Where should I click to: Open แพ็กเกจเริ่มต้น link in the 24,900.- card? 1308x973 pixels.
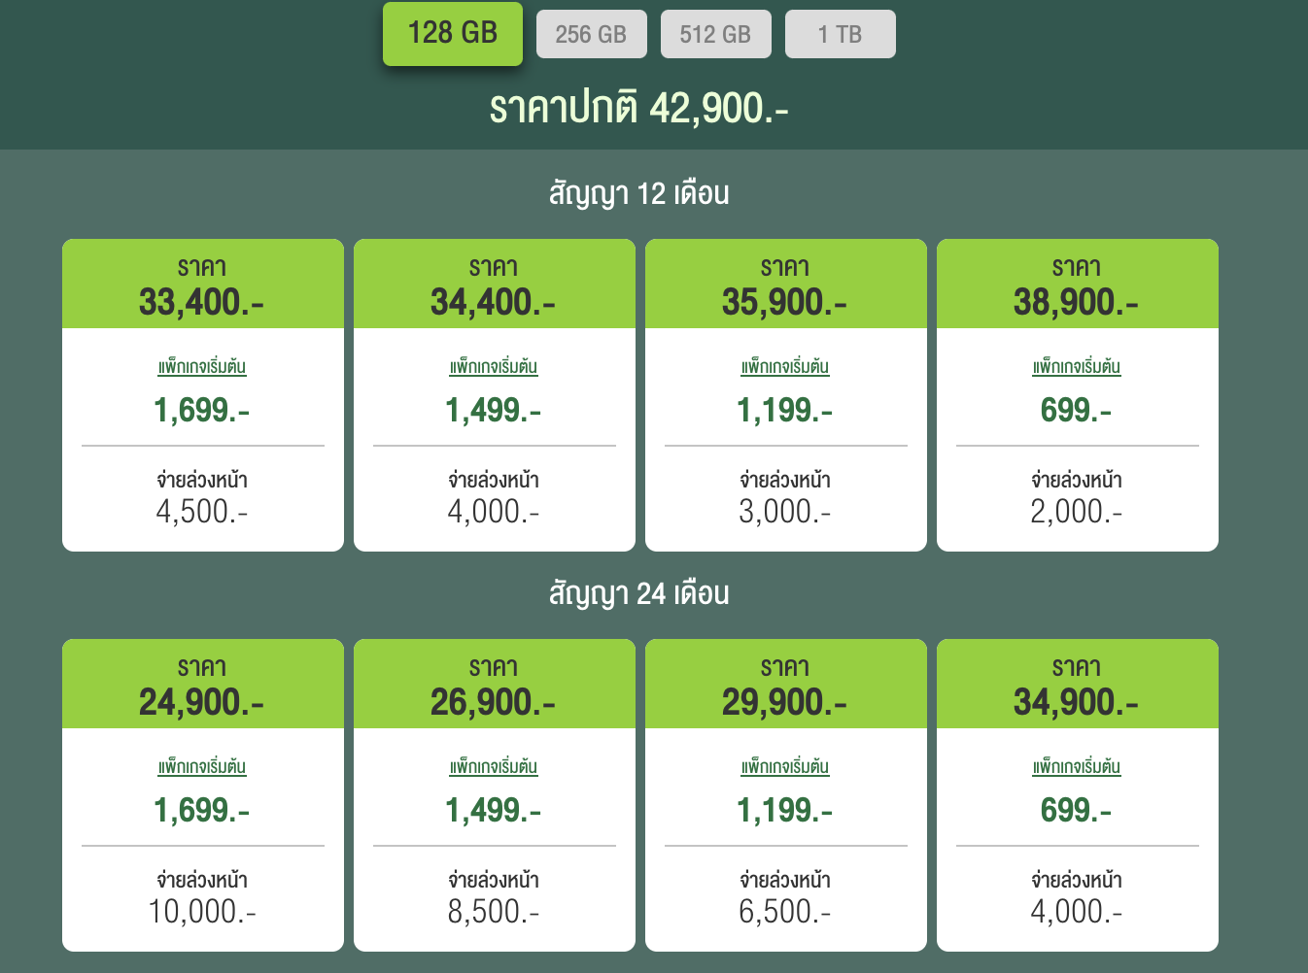202,767
